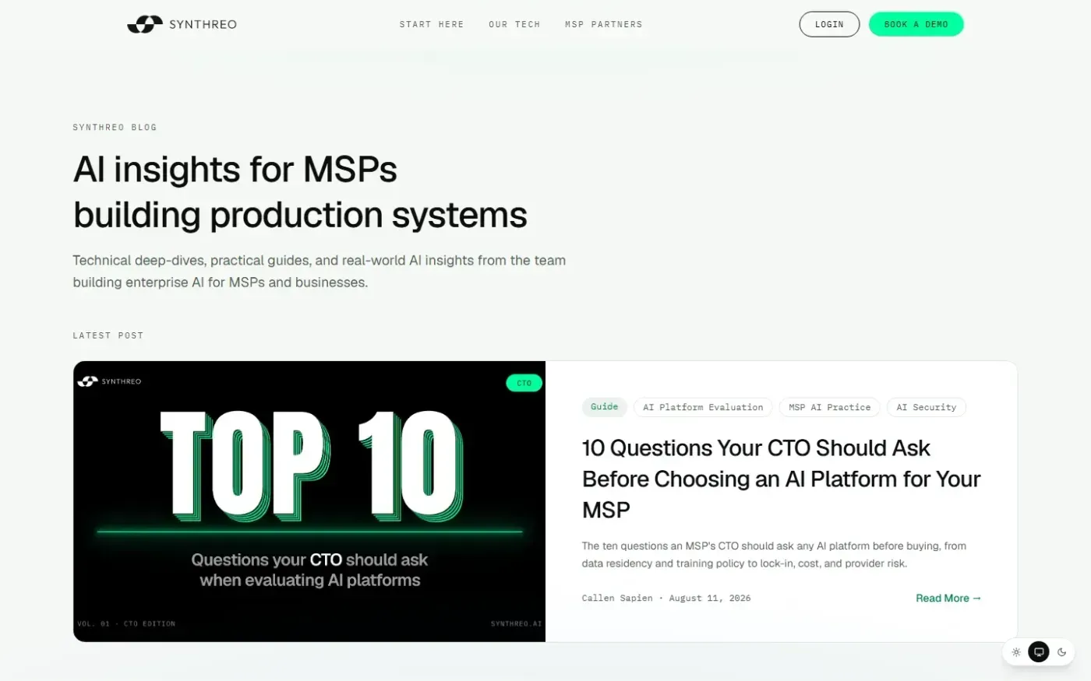Go to MSP Partners page

point(604,24)
